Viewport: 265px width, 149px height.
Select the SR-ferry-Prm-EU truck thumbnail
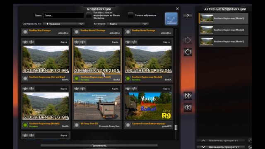(97, 106)
